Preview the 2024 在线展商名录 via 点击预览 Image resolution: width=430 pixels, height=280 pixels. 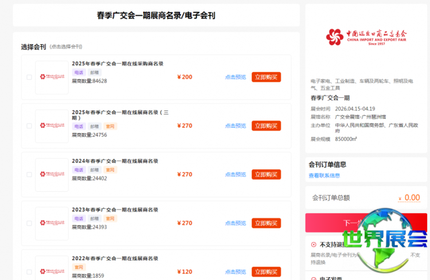[235, 175]
